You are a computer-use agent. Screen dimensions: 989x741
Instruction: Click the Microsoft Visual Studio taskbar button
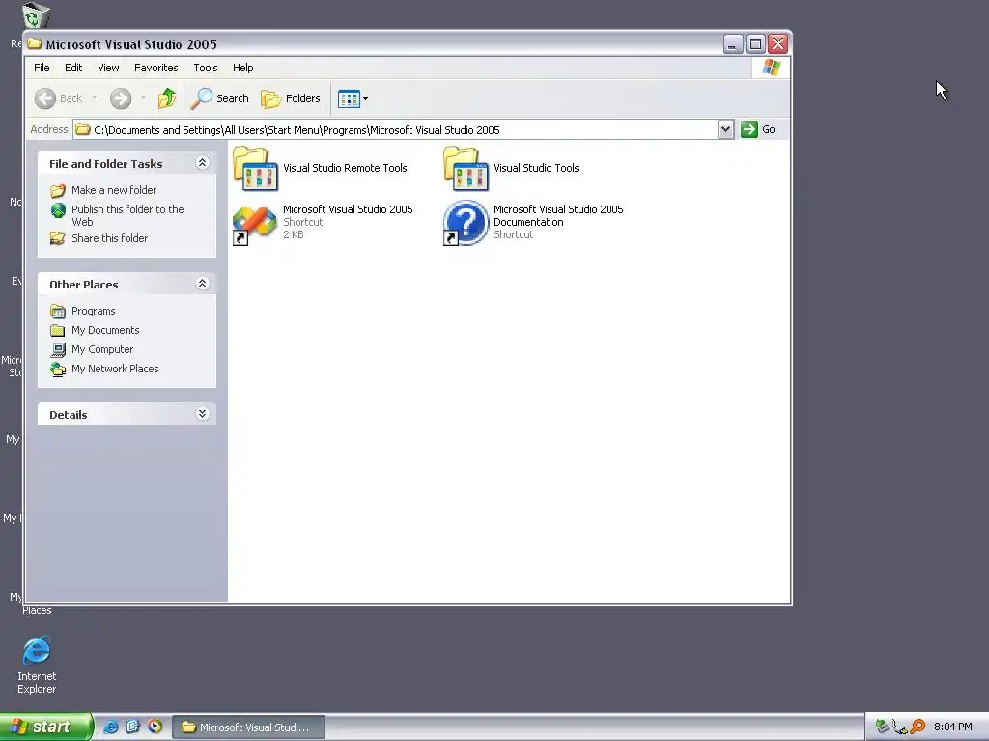(x=248, y=727)
